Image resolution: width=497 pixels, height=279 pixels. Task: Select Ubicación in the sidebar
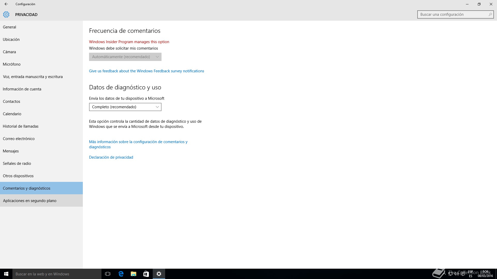(41, 39)
